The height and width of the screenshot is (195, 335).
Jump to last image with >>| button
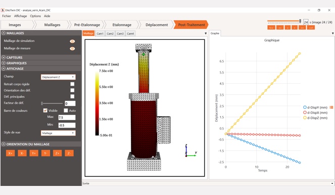311,28
